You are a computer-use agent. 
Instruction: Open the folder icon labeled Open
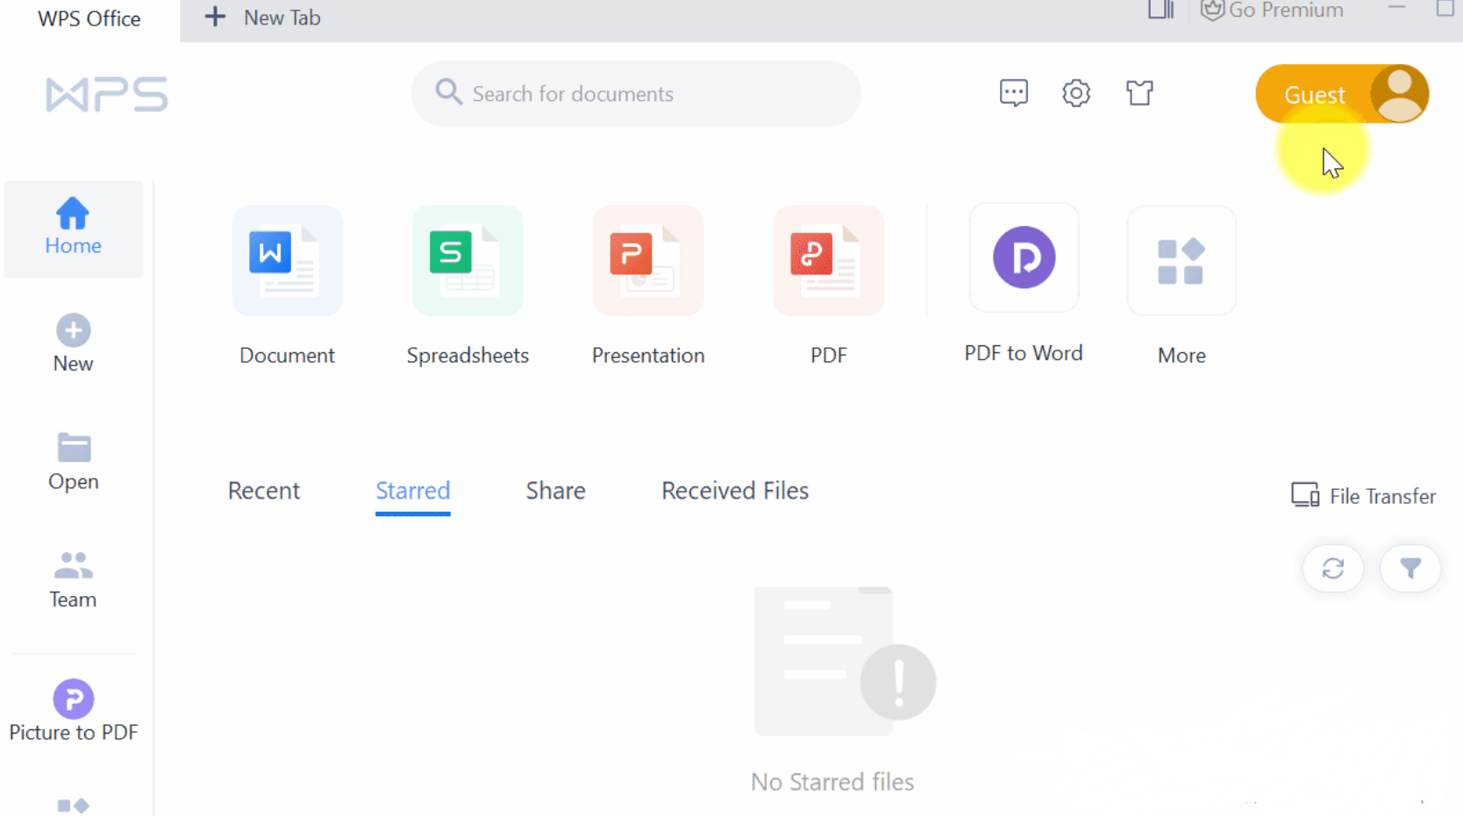[74, 447]
